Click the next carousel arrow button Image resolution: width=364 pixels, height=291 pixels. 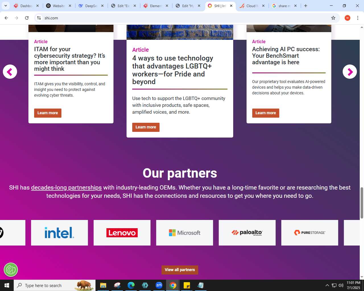click(350, 72)
